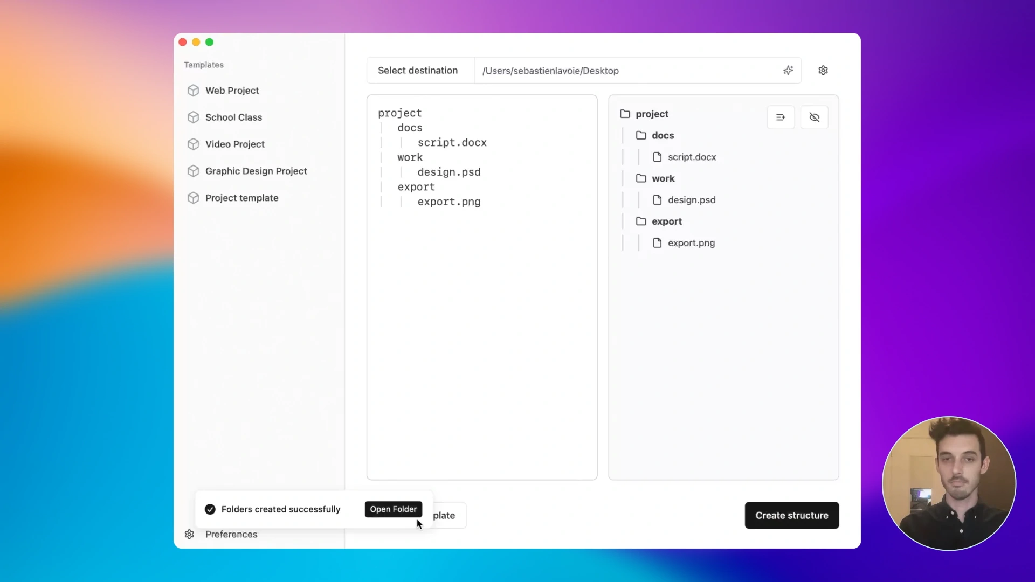This screenshot has width=1035, height=582.
Task: Click the AI sparkle icon in the destination field
Action: click(788, 71)
